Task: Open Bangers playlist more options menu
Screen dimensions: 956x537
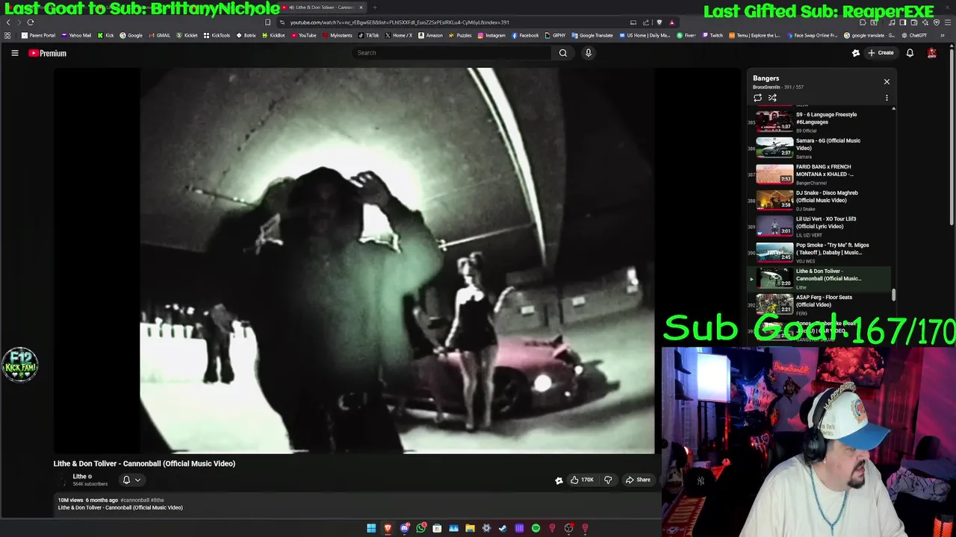Action: click(x=887, y=98)
